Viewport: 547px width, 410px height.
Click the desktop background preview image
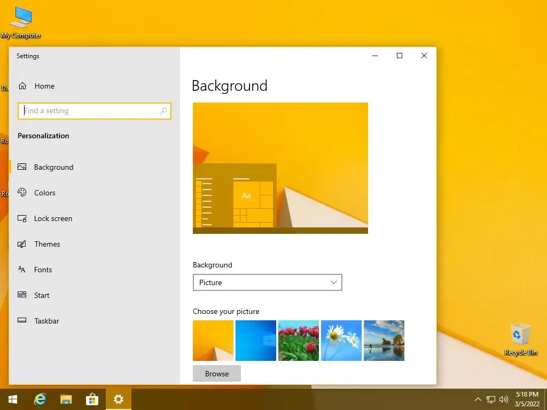tap(280, 168)
